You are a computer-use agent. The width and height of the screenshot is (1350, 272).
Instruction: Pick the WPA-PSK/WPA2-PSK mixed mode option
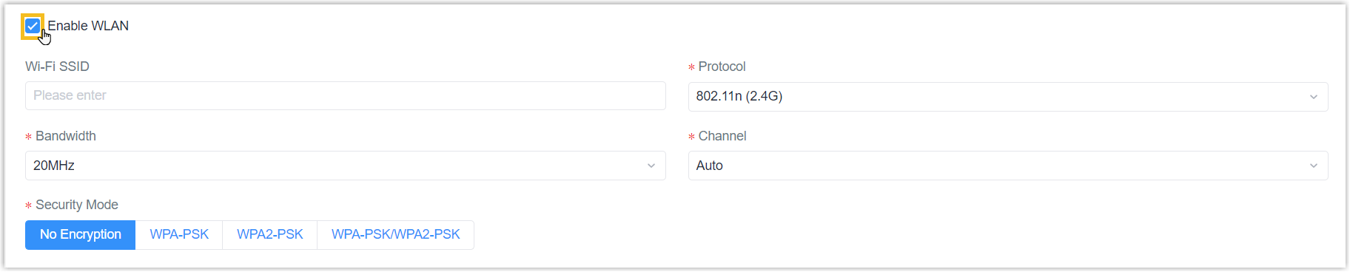tap(396, 235)
